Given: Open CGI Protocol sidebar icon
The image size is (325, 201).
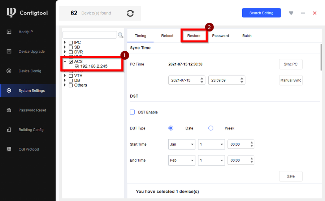Looking at the screenshot, I should click(x=9, y=149).
